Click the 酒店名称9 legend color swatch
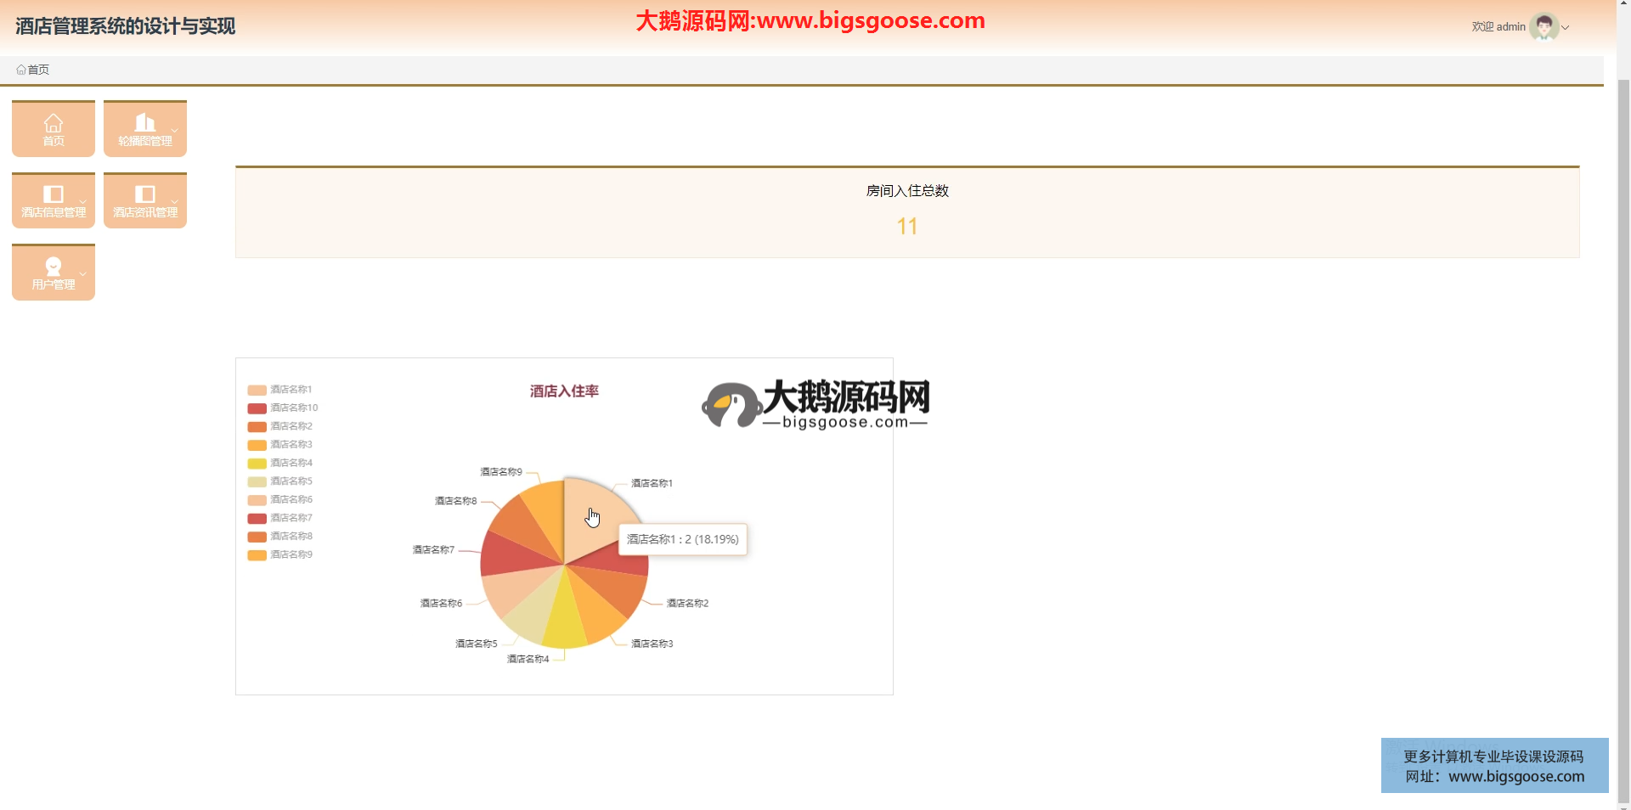 point(257,555)
